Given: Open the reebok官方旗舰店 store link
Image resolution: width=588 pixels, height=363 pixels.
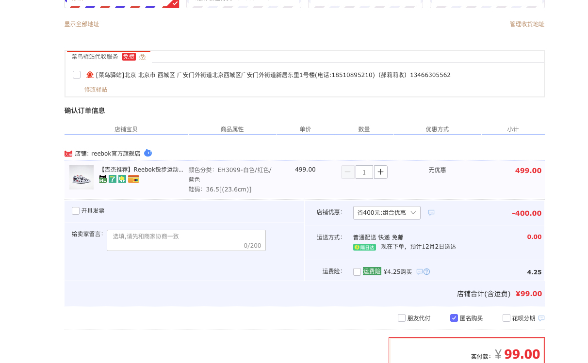Looking at the screenshot, I should (116, 153).
